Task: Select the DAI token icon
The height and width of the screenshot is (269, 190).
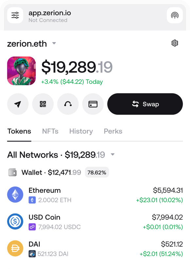Action: point(15,248)
